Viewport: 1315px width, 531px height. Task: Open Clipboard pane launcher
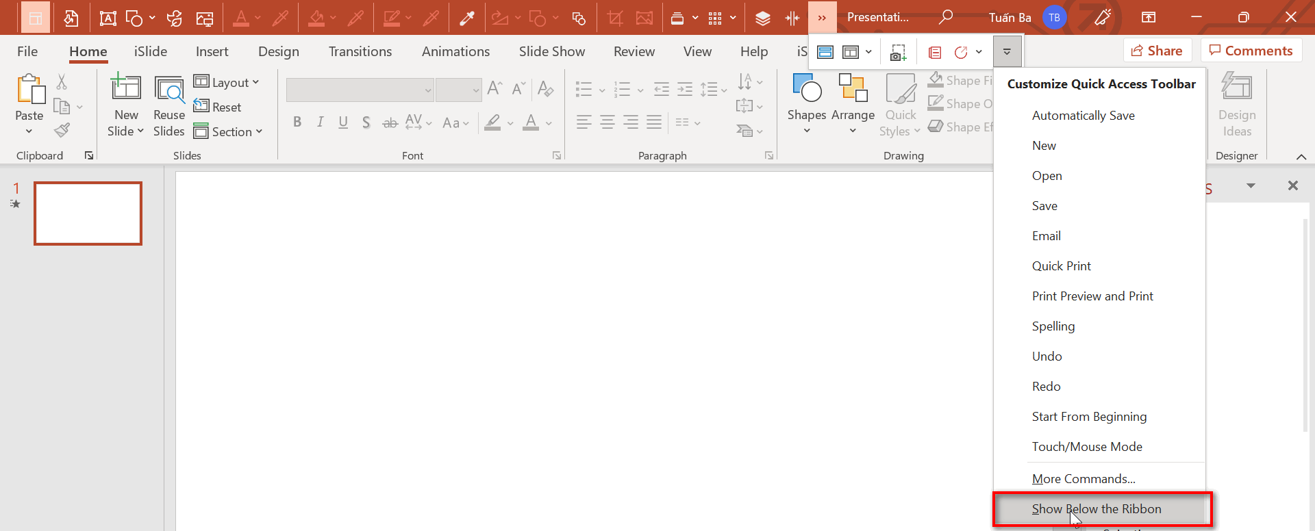point(88,155)
